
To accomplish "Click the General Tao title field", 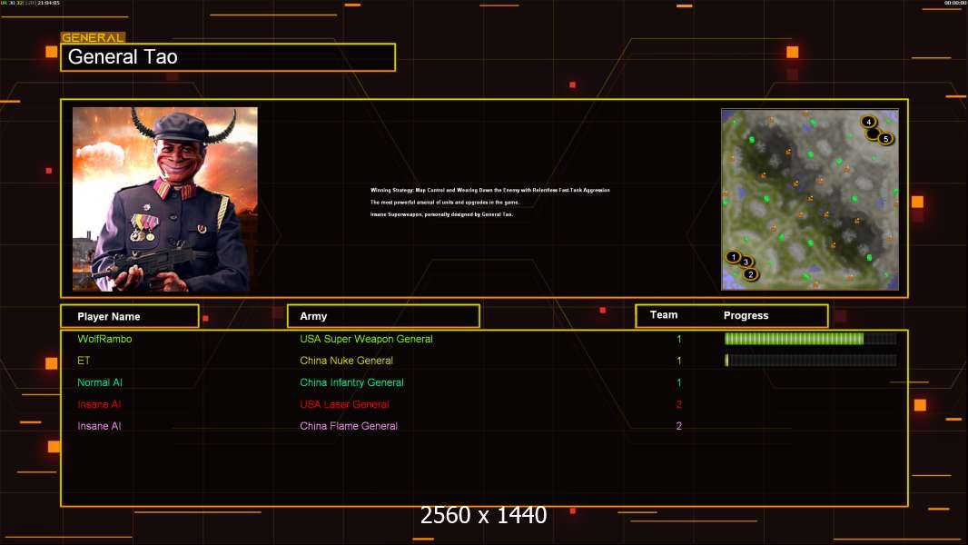I will pyautogui.click(x=228, y=57).
